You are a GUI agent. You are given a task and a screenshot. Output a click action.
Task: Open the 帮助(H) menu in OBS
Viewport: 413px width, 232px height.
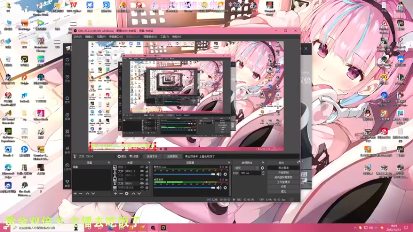(177, 37)
